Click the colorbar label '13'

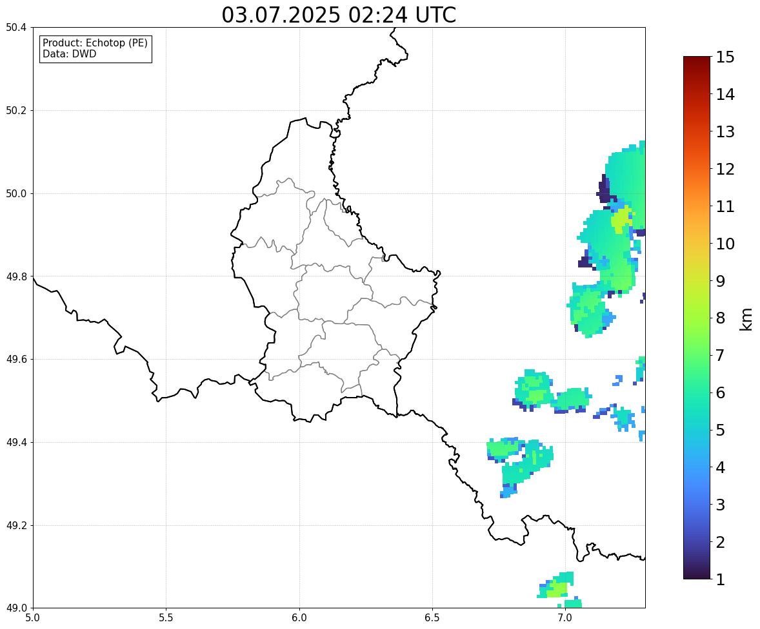tap(725, 131)
